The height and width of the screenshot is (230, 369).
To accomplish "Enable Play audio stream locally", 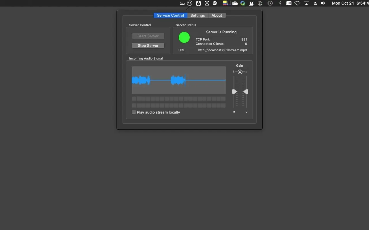I will (134, 112).
